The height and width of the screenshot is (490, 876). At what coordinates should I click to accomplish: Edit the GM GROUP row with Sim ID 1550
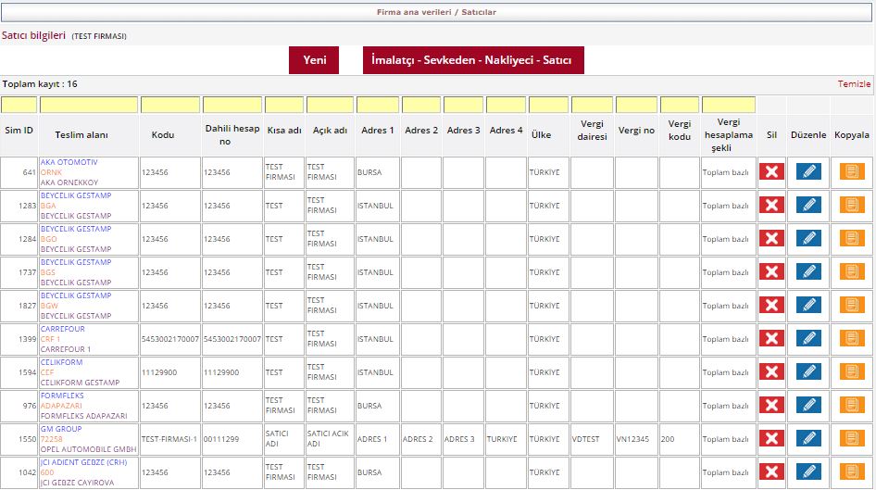tap(808, 438)
